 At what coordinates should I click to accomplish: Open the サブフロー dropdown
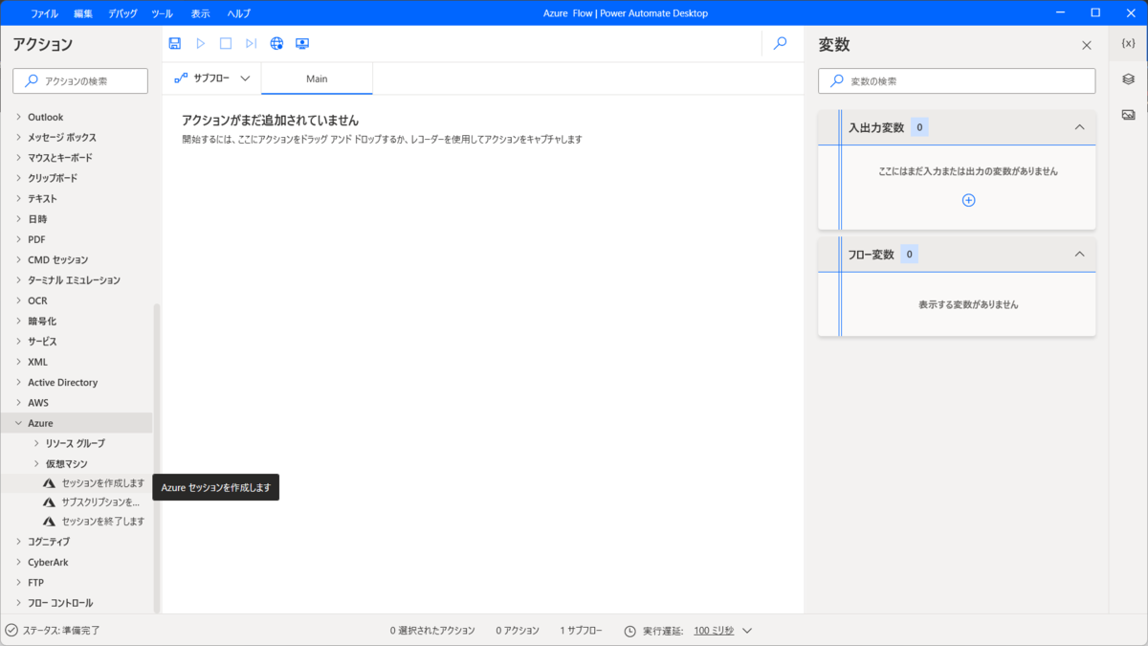click(212, 78)
